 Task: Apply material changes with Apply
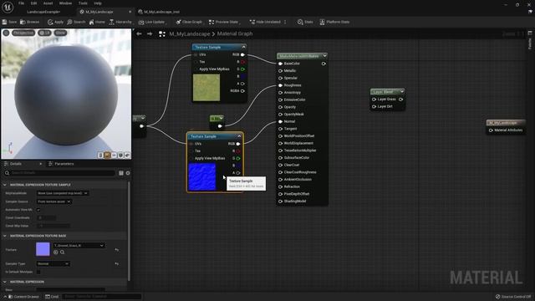56,22
